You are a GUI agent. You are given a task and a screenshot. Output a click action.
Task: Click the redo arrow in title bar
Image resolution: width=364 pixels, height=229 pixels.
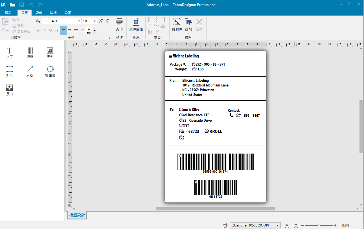[x=41, y=5]
